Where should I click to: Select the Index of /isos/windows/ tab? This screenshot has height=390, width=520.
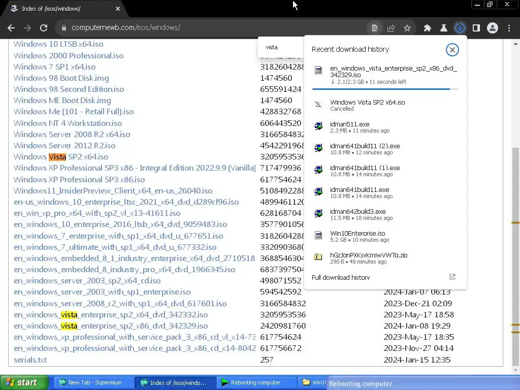tap(64, 9)
